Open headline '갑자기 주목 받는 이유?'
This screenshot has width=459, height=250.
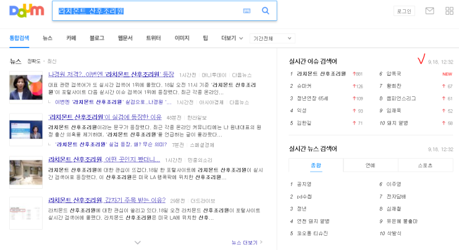(x=107, y=200)
